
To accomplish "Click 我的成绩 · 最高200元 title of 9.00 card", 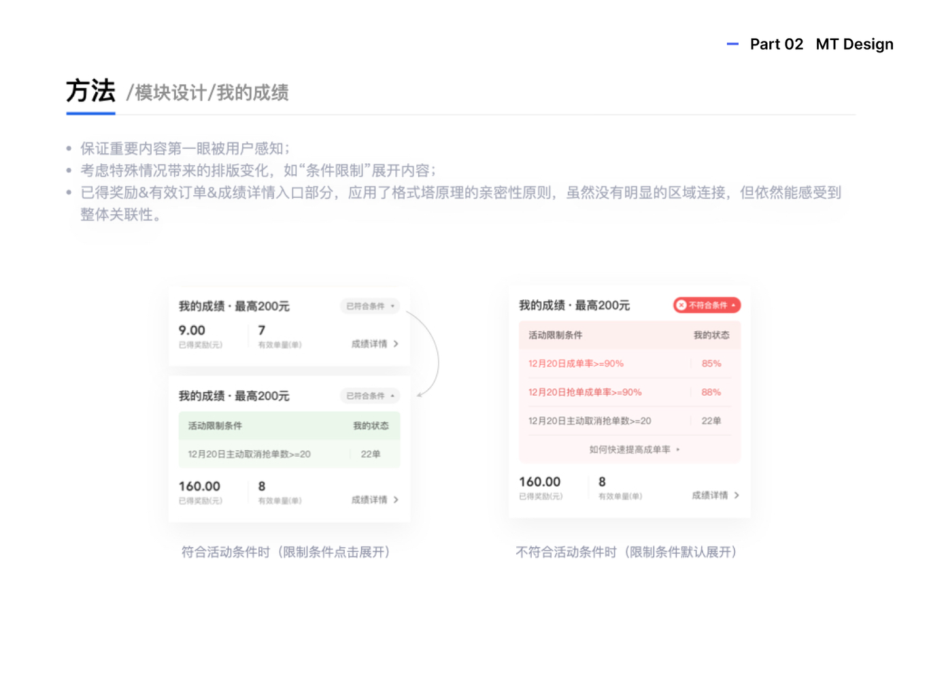I will (234, 306).
